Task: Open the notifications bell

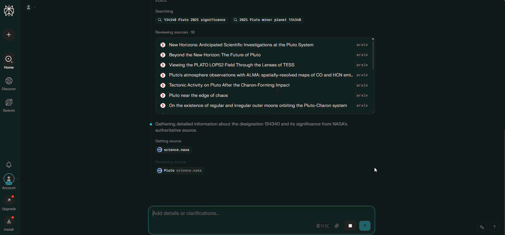Action: click(9, 165)
